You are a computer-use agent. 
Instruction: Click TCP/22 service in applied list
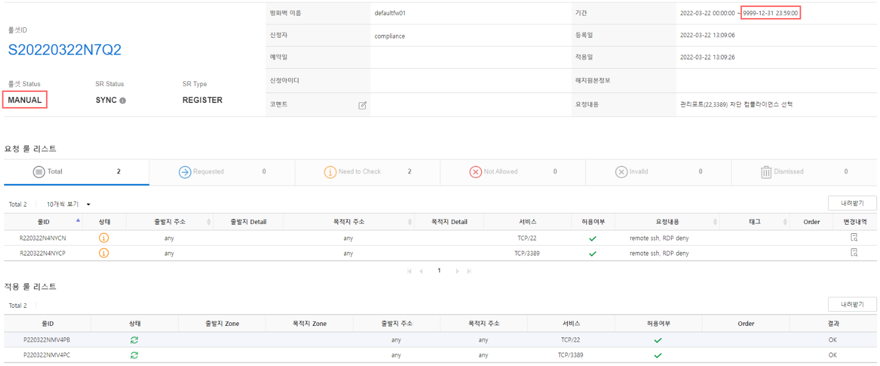pyautogui.click(x=571, y=340)
